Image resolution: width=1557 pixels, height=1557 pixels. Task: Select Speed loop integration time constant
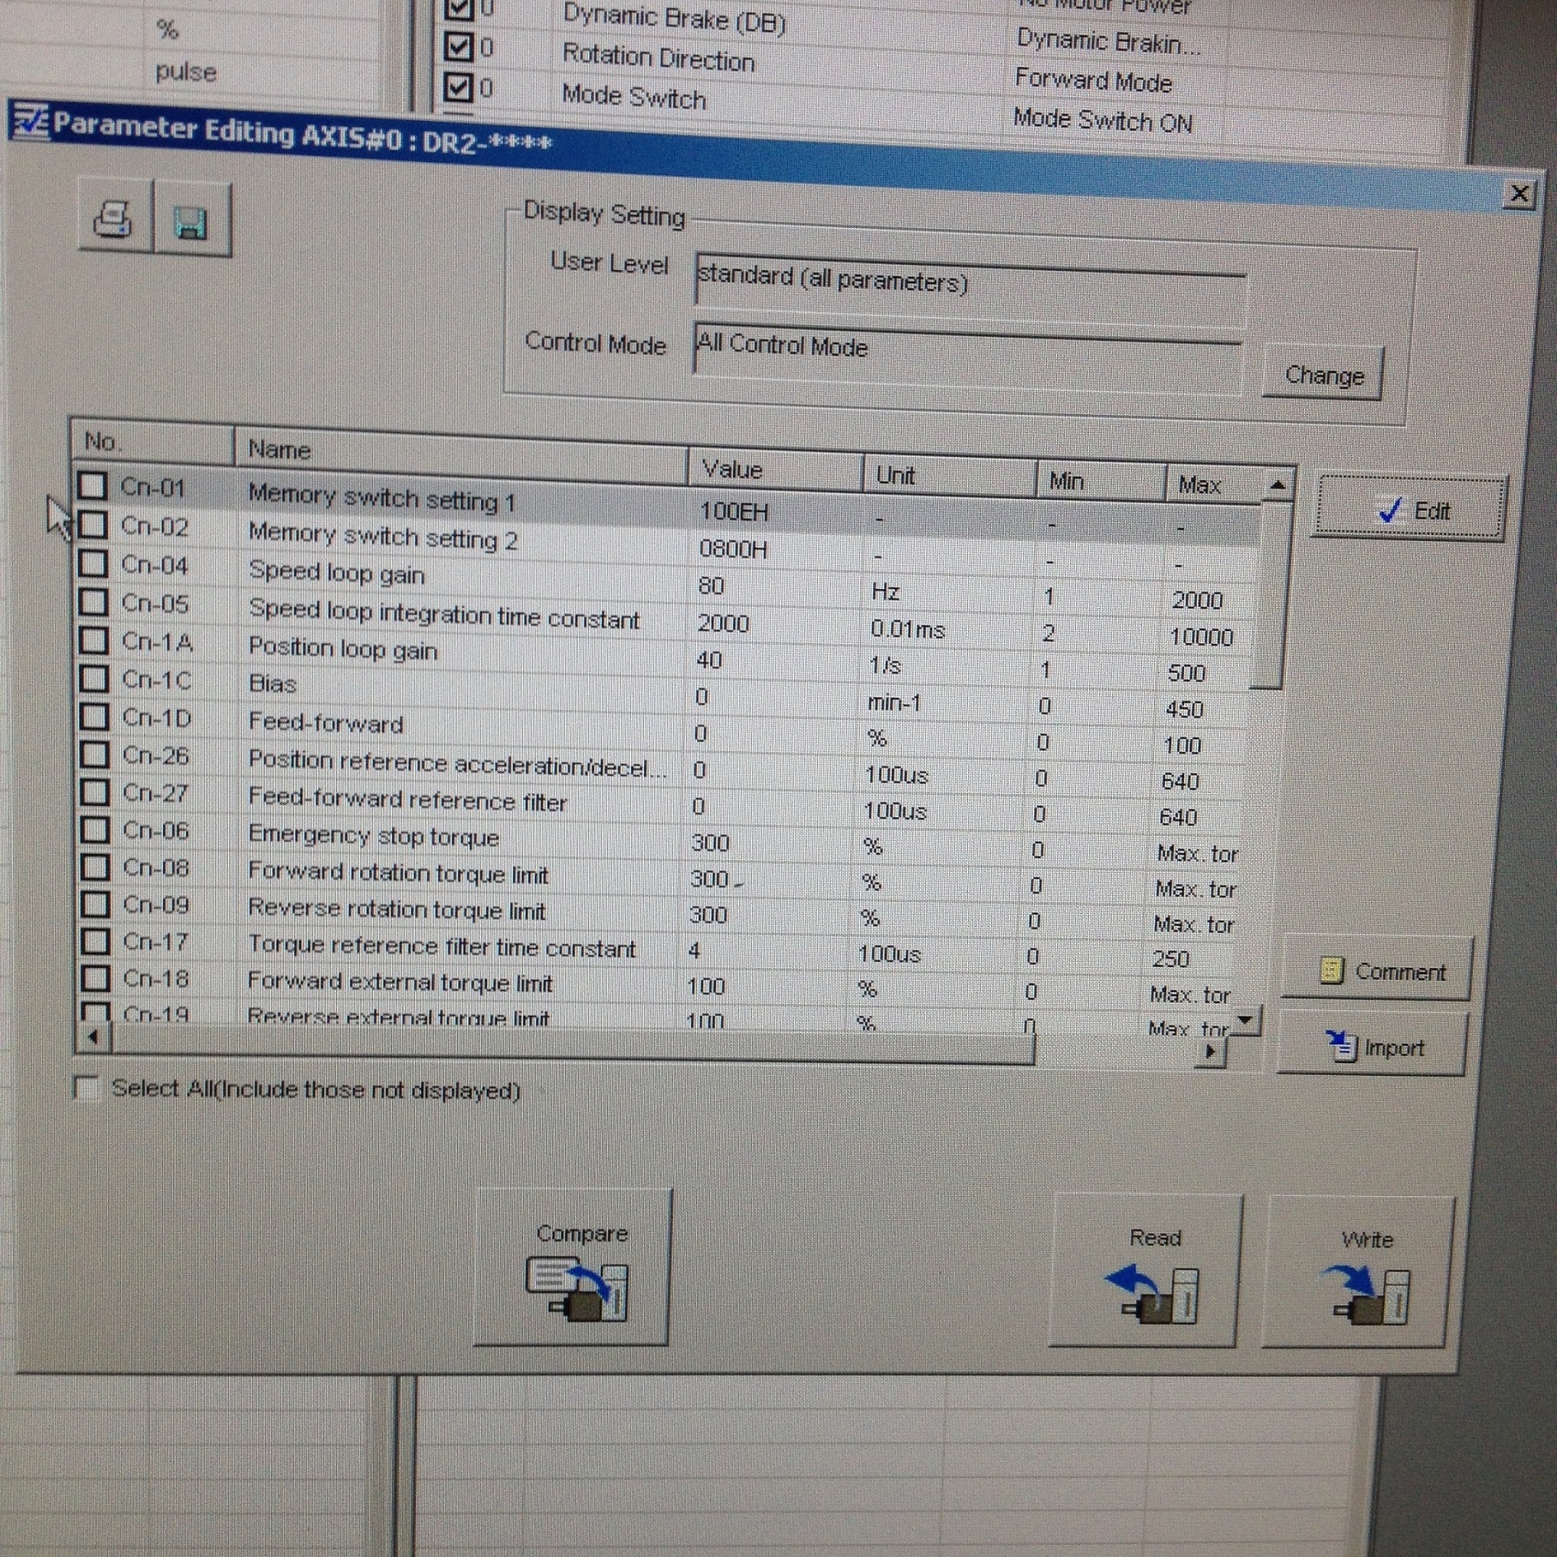[444, 614]
